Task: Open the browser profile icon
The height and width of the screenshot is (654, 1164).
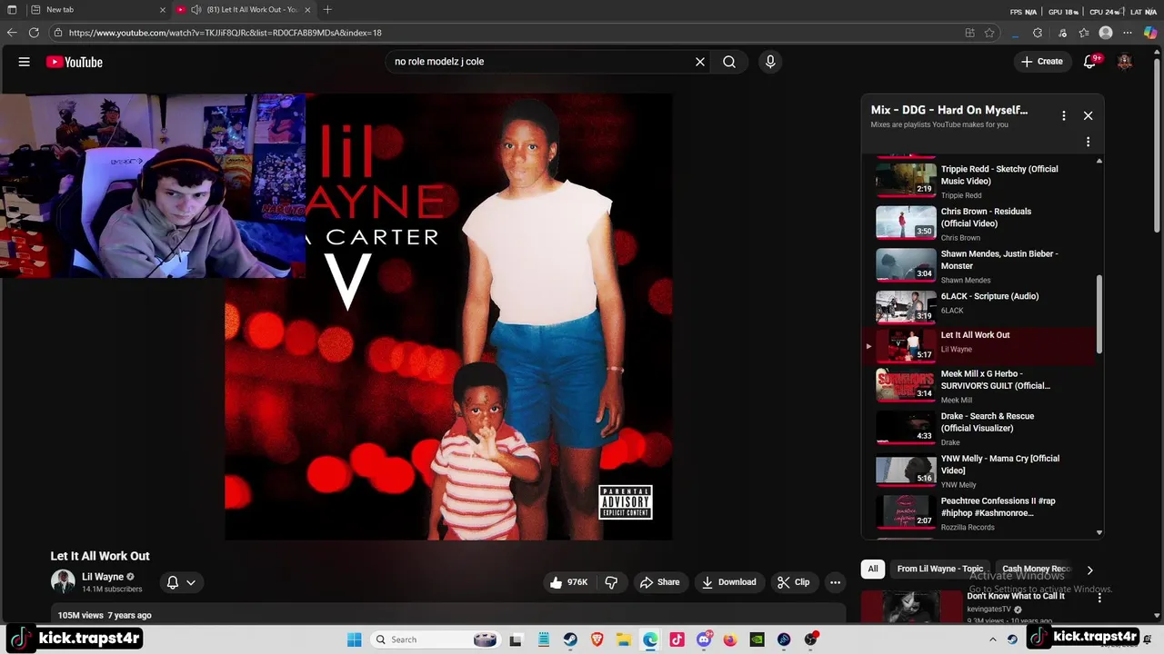Action: coord(1106,33)
